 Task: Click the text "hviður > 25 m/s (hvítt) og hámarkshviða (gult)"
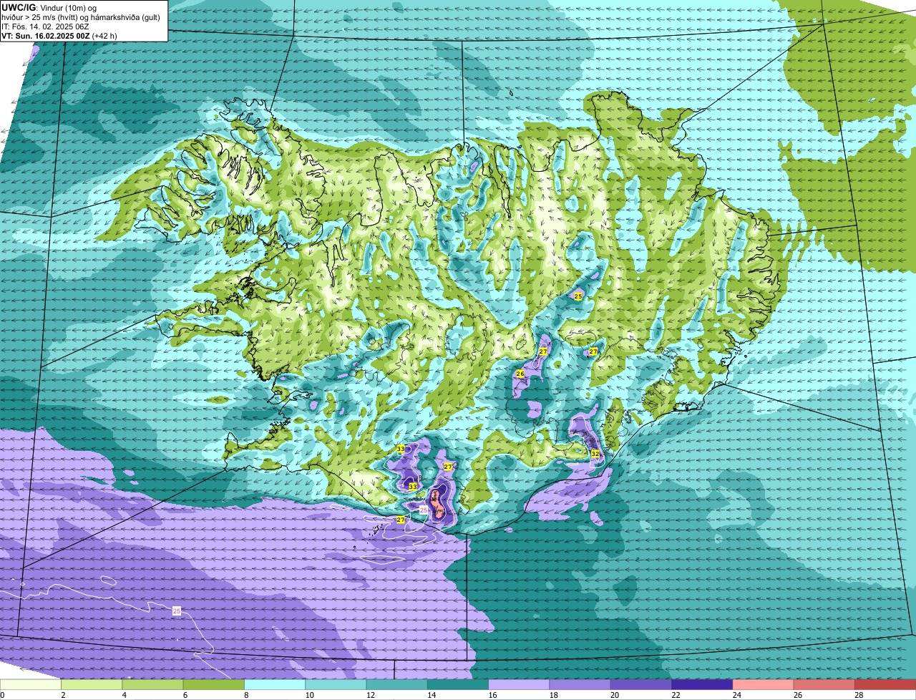81,17
